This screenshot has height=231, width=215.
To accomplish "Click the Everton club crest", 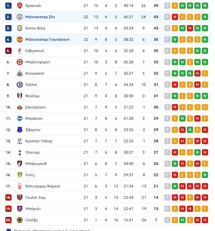I will (20, 130).
